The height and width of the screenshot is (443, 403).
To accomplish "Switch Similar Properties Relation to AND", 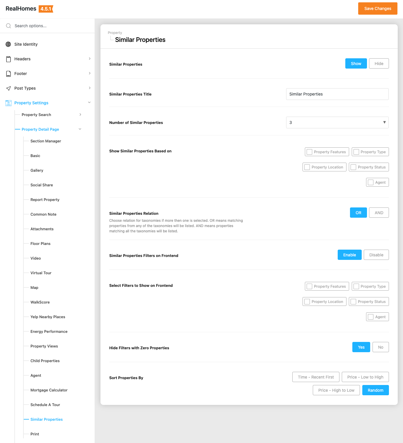I will coord(379,213).
